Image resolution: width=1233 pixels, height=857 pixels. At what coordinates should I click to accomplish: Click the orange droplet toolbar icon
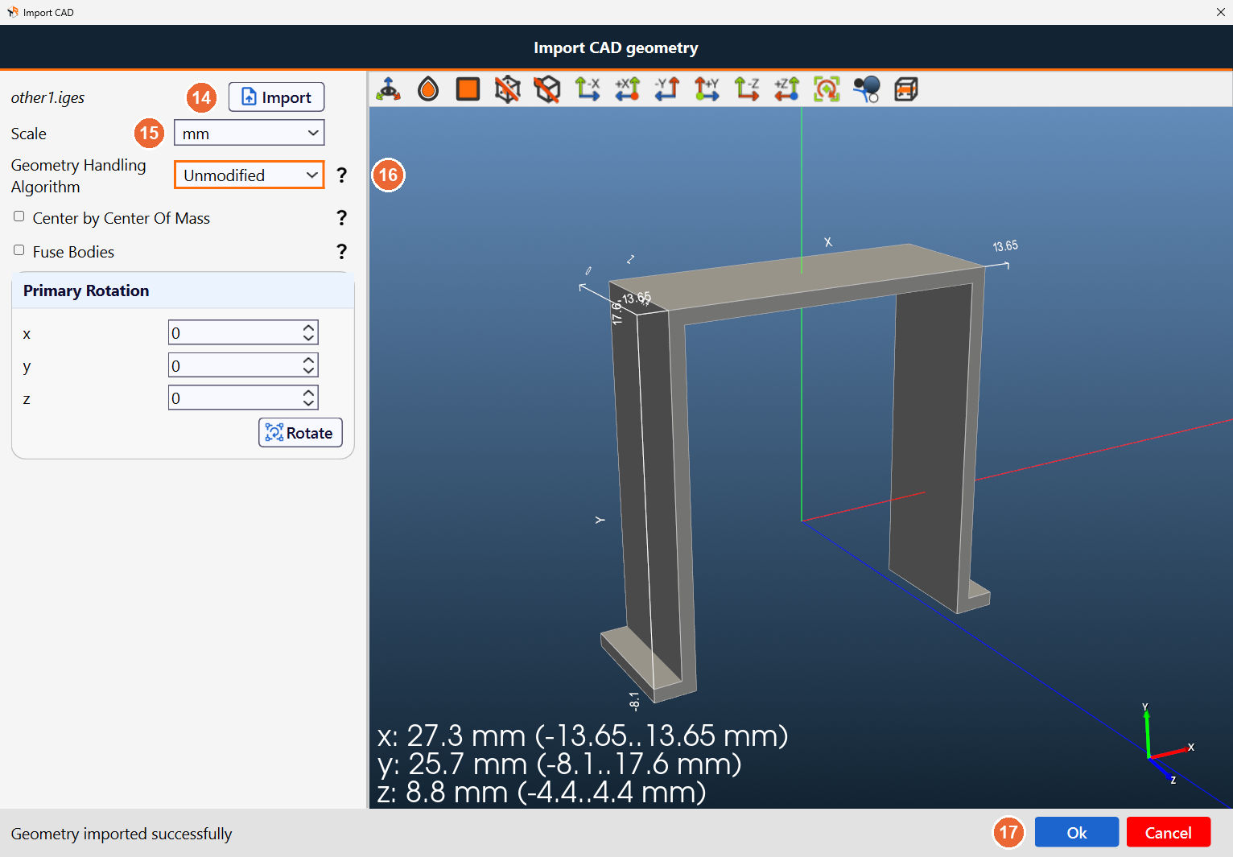(x=428, y=89)
